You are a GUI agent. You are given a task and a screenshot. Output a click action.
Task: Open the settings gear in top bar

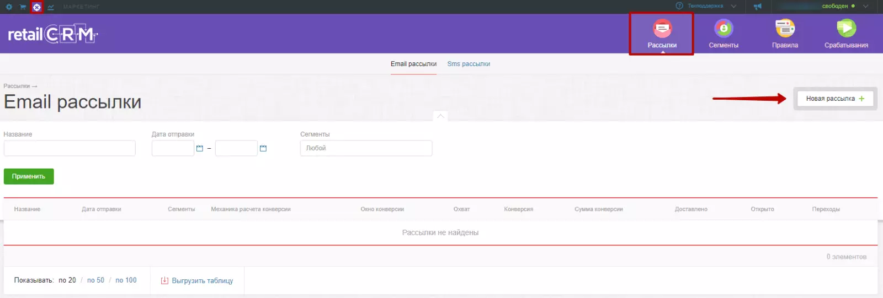pos(9,7)
